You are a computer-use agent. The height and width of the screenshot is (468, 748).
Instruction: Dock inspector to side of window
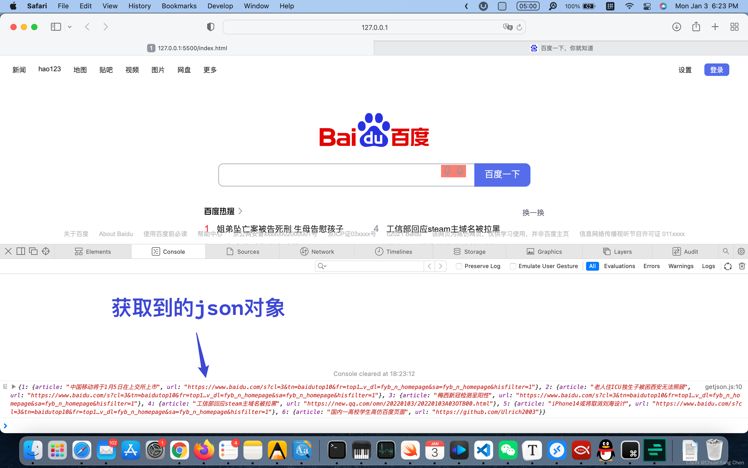[21, 251]
